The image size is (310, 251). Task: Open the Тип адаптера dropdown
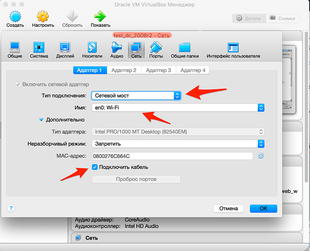click(178, 132)
